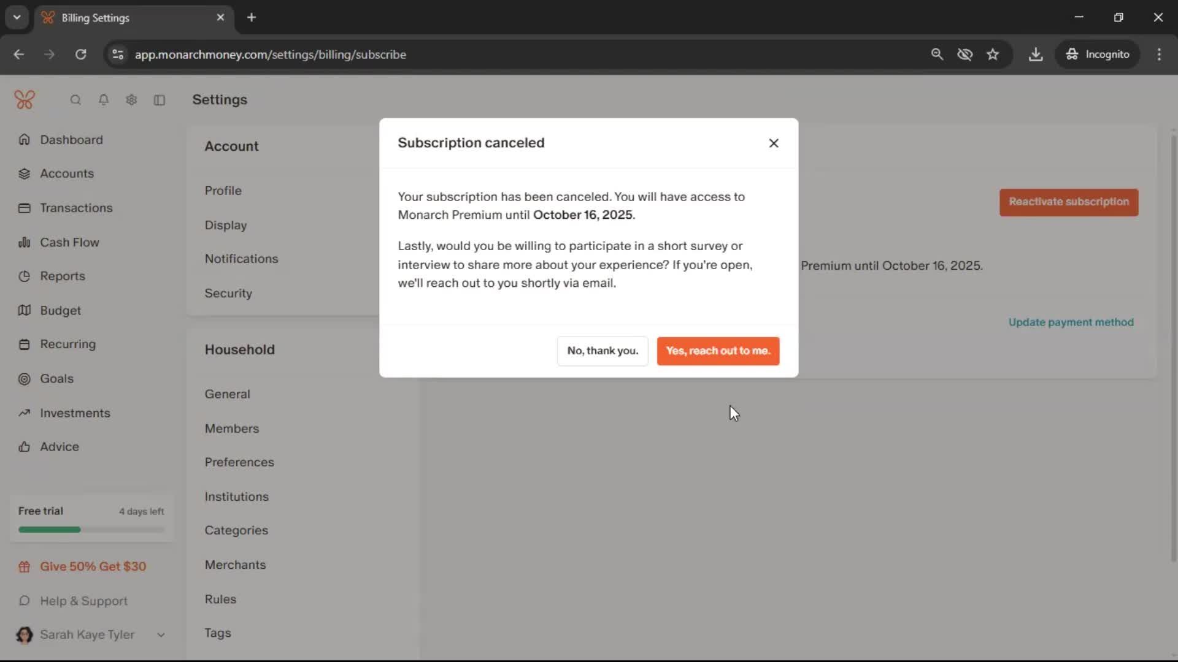Open the Transactions sidebar item
The image size is (1178, 662).
click(76, 208)
